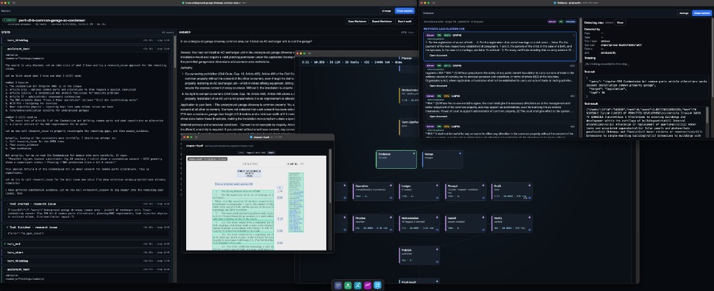Click status dot on Finalize node
The height and width of the screenshot is (291, 714).
tap(390, 218)
